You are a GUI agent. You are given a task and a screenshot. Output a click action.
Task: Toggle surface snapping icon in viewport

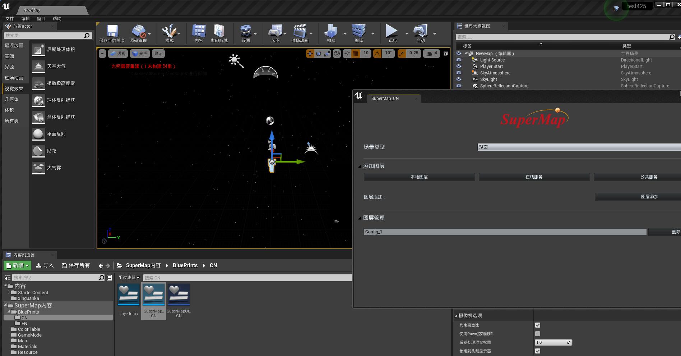[347, 54]
